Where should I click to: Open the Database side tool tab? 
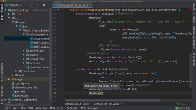(x=194, y=60)
